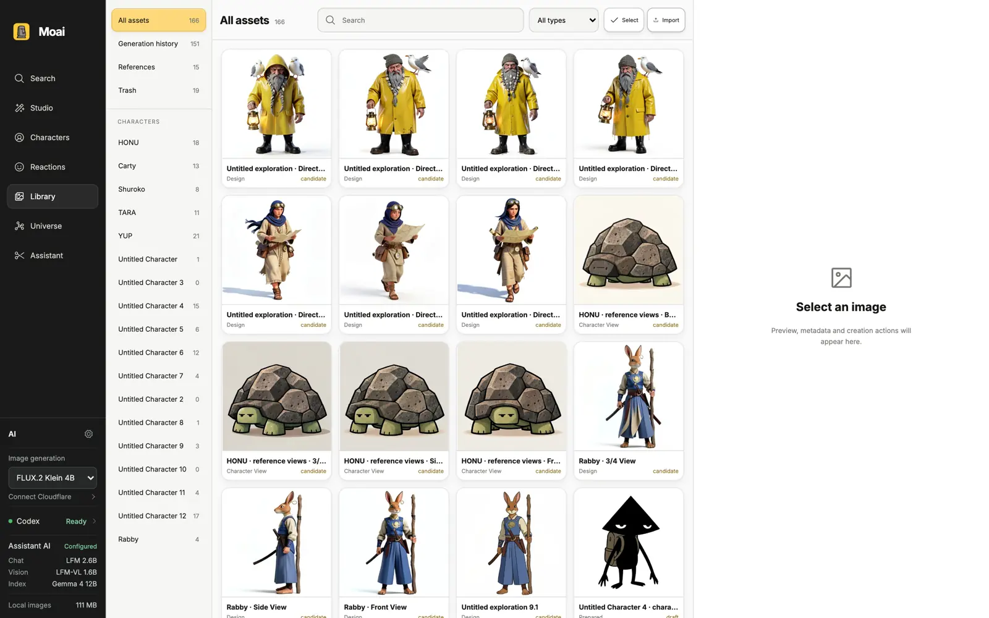Click the checkmark icon on Select button
The height and width of the screenshot is (618, 989).
614,20
